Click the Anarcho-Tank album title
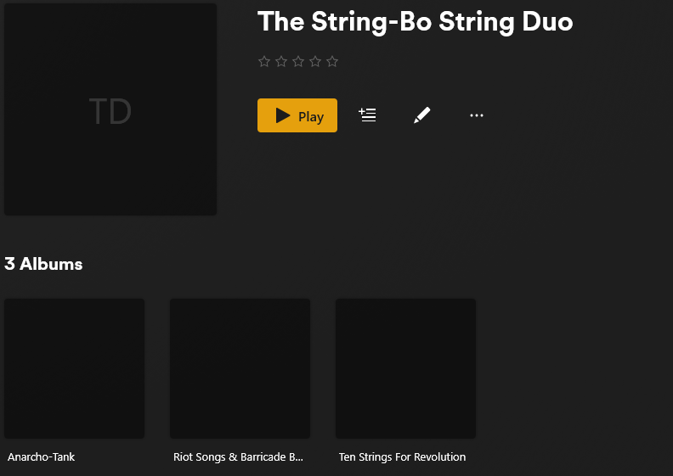673x476 pixels. [x=42, y=456]
